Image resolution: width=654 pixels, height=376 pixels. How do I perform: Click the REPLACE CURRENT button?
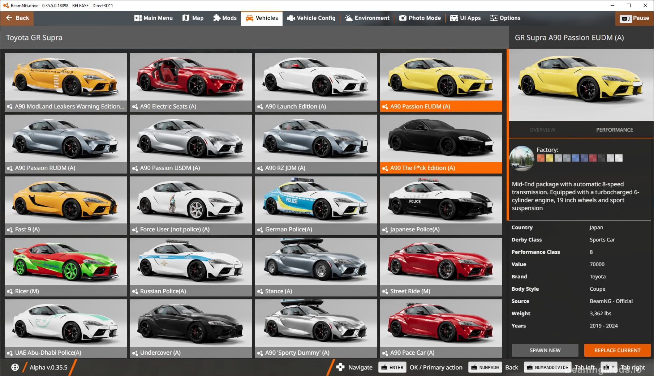pos(617,350)
